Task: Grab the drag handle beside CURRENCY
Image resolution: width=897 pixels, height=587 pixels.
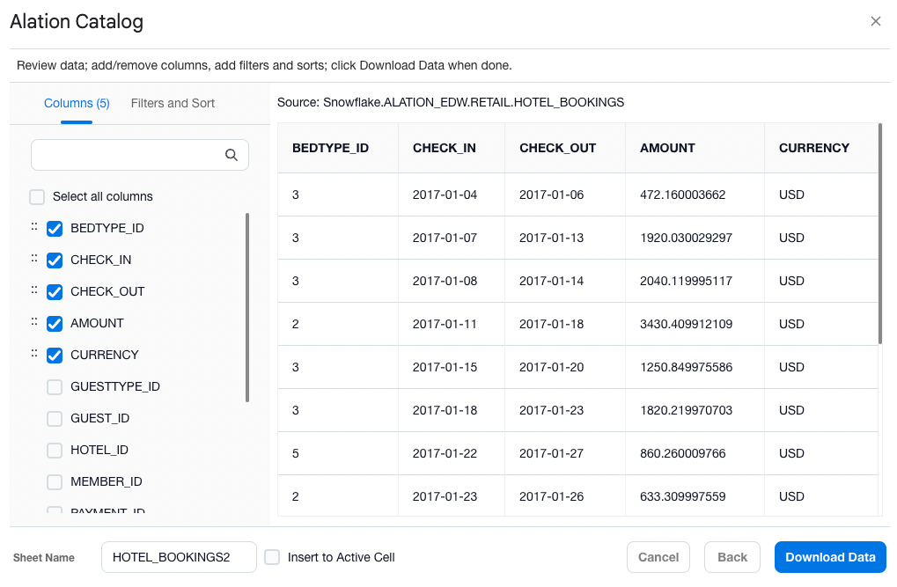Action: click(34, 354)
